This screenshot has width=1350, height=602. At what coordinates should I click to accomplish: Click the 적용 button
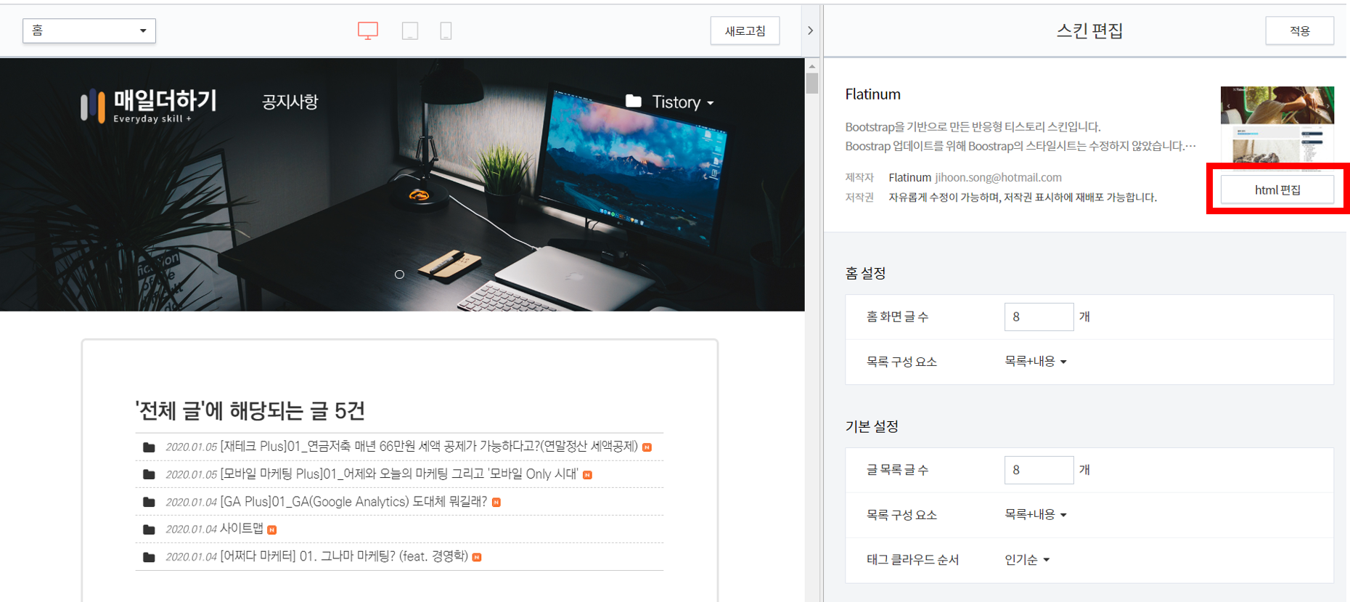(x=1299, y=30)
